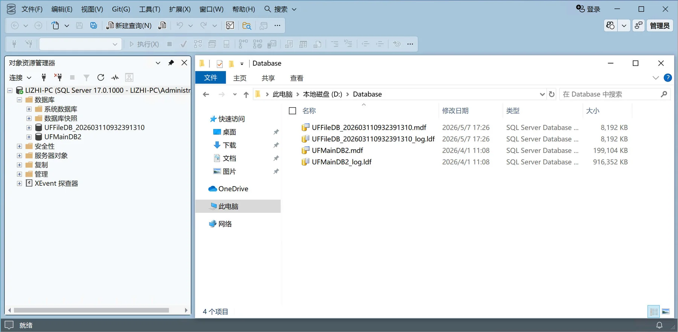Open the 窗口(W) menu
The image size is (678, 332).
[x=211, y=9]
